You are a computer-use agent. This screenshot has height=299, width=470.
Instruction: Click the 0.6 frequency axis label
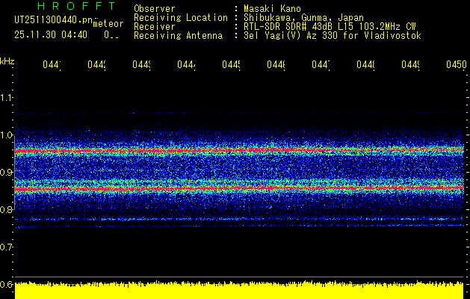[7, 284]
